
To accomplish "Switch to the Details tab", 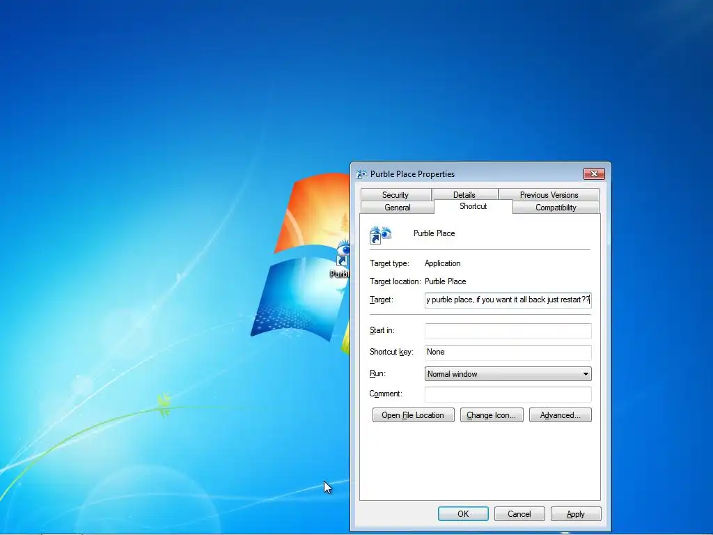I will click(x=464, y=195).
